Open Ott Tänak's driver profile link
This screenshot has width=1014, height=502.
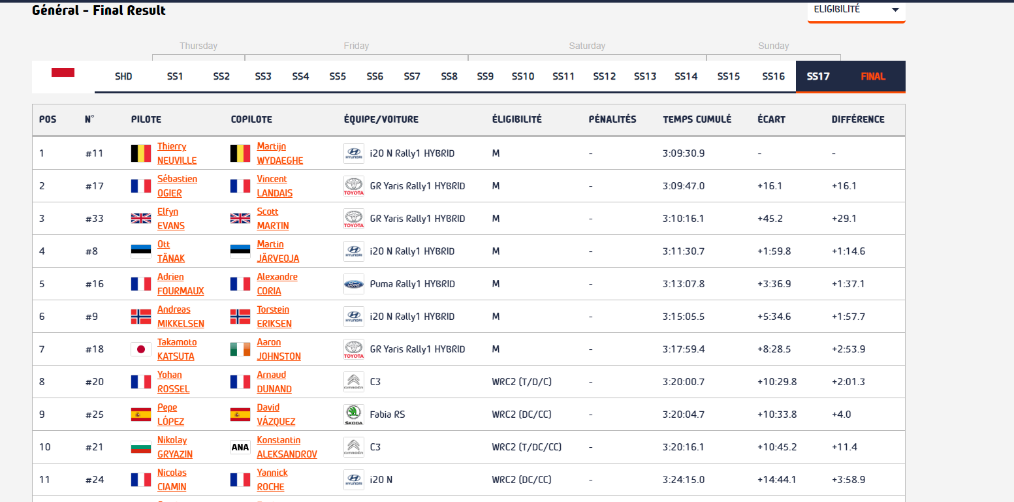pos(171,251)
